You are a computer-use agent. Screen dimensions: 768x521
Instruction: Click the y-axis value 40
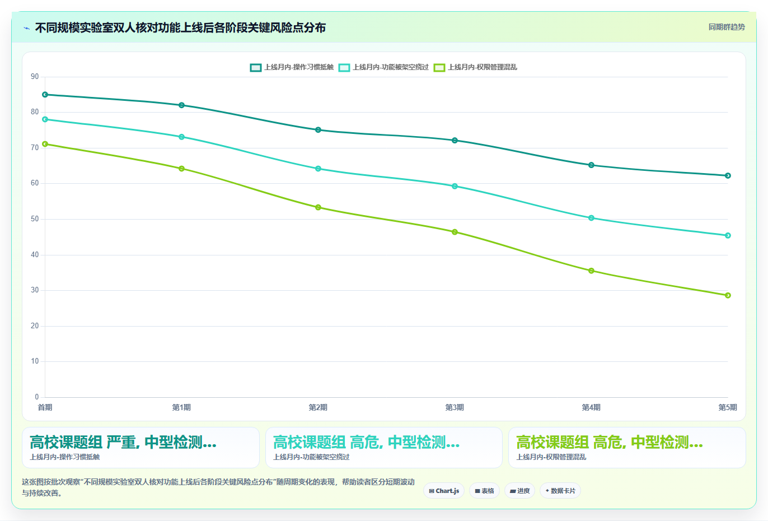[x=35, y=255]
